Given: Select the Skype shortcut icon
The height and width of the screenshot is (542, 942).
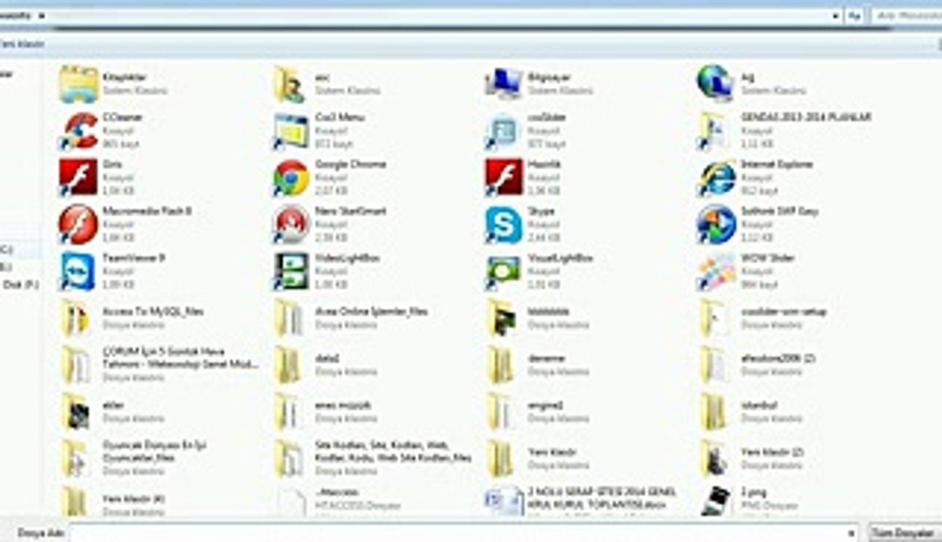Looking at the screenshot, I should pyautogui.click(x=503, y=224).
